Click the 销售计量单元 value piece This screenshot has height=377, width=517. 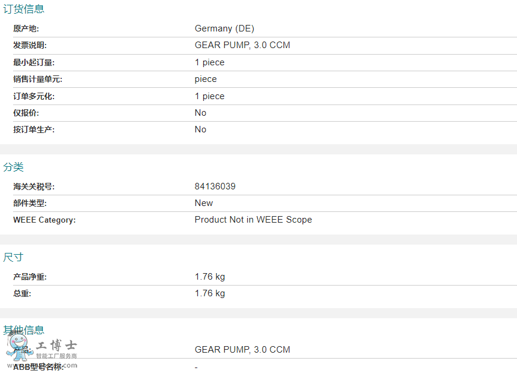pos(206,80)
